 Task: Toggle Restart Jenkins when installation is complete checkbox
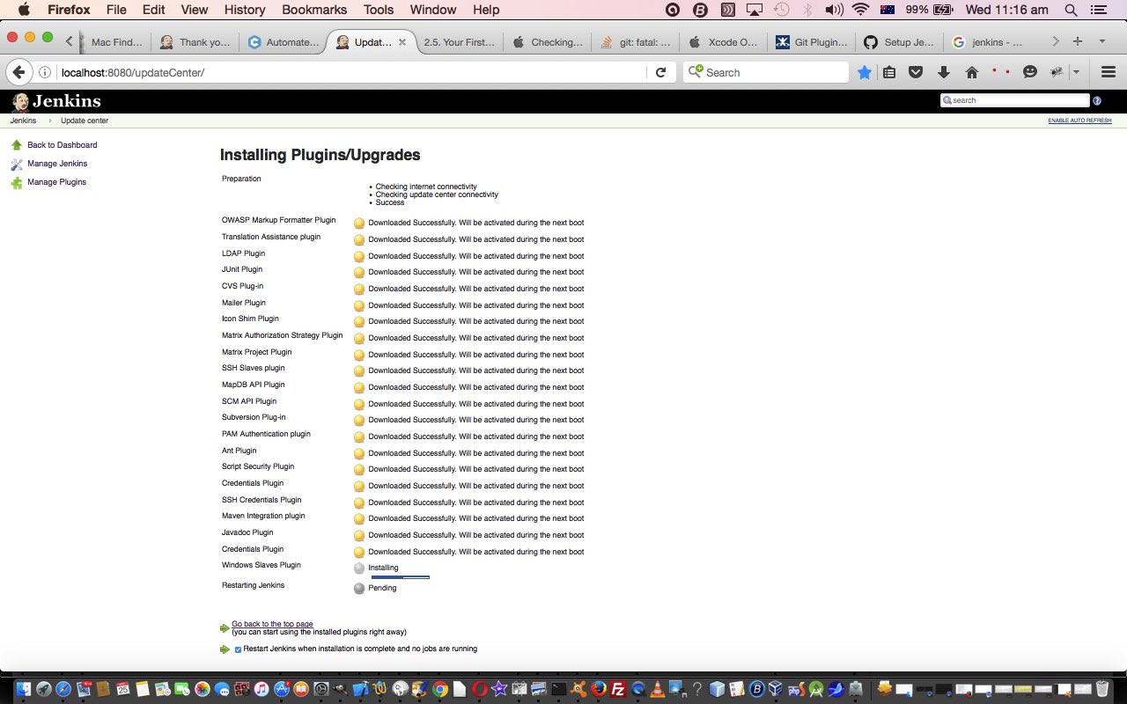238,649
